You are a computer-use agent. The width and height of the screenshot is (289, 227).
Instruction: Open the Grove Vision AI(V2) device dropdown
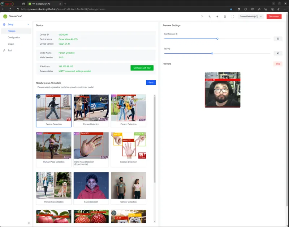(x=251, y=17)
